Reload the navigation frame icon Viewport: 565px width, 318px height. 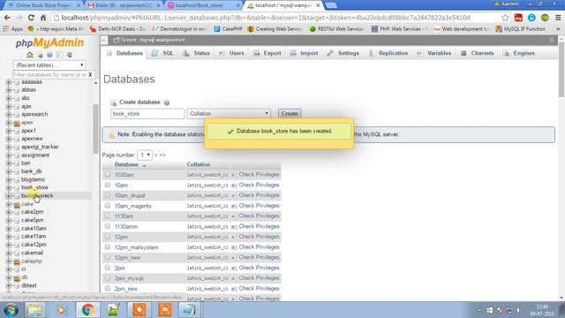(x=69, y=55)
